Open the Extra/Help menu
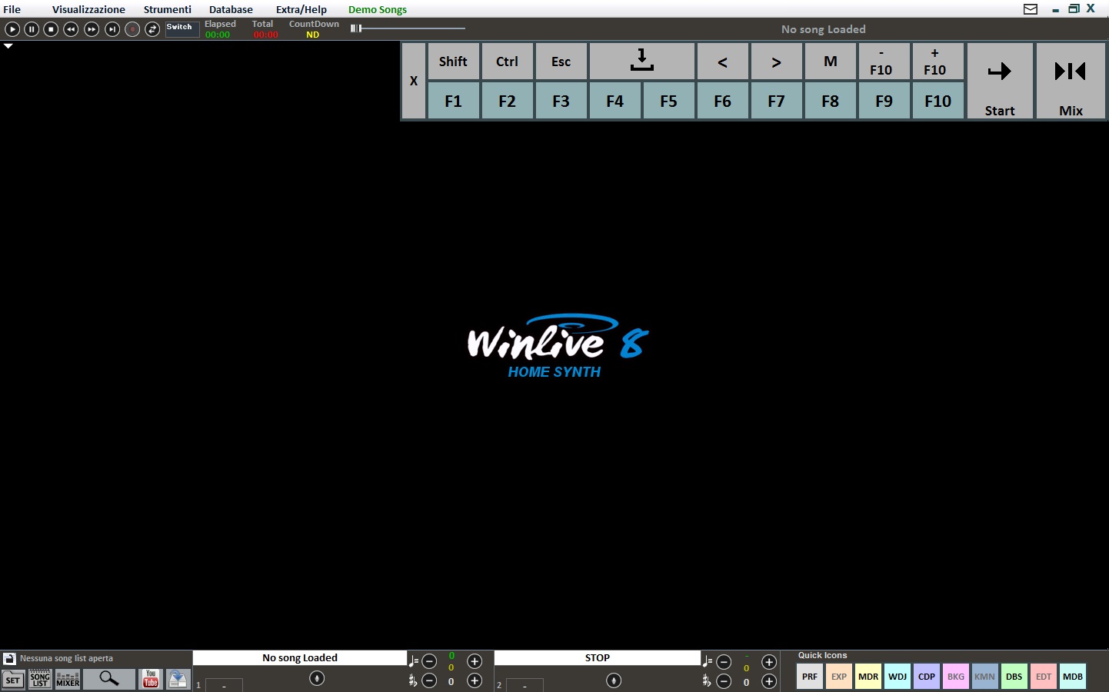1109x692 pixels. [x=301, y=9]
